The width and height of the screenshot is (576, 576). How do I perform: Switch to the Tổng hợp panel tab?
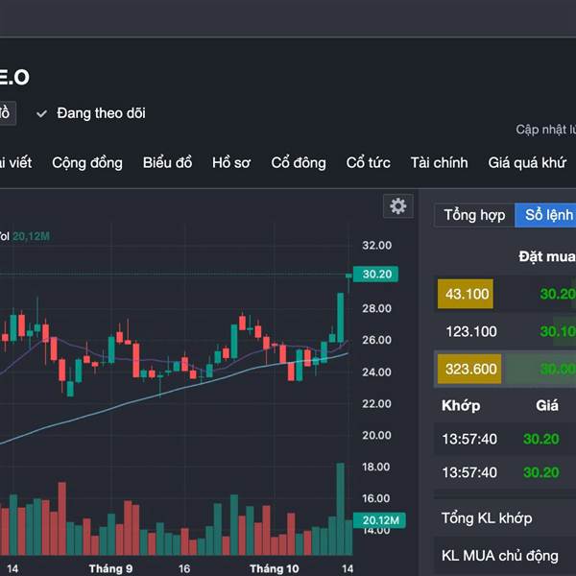pos(474,215)
